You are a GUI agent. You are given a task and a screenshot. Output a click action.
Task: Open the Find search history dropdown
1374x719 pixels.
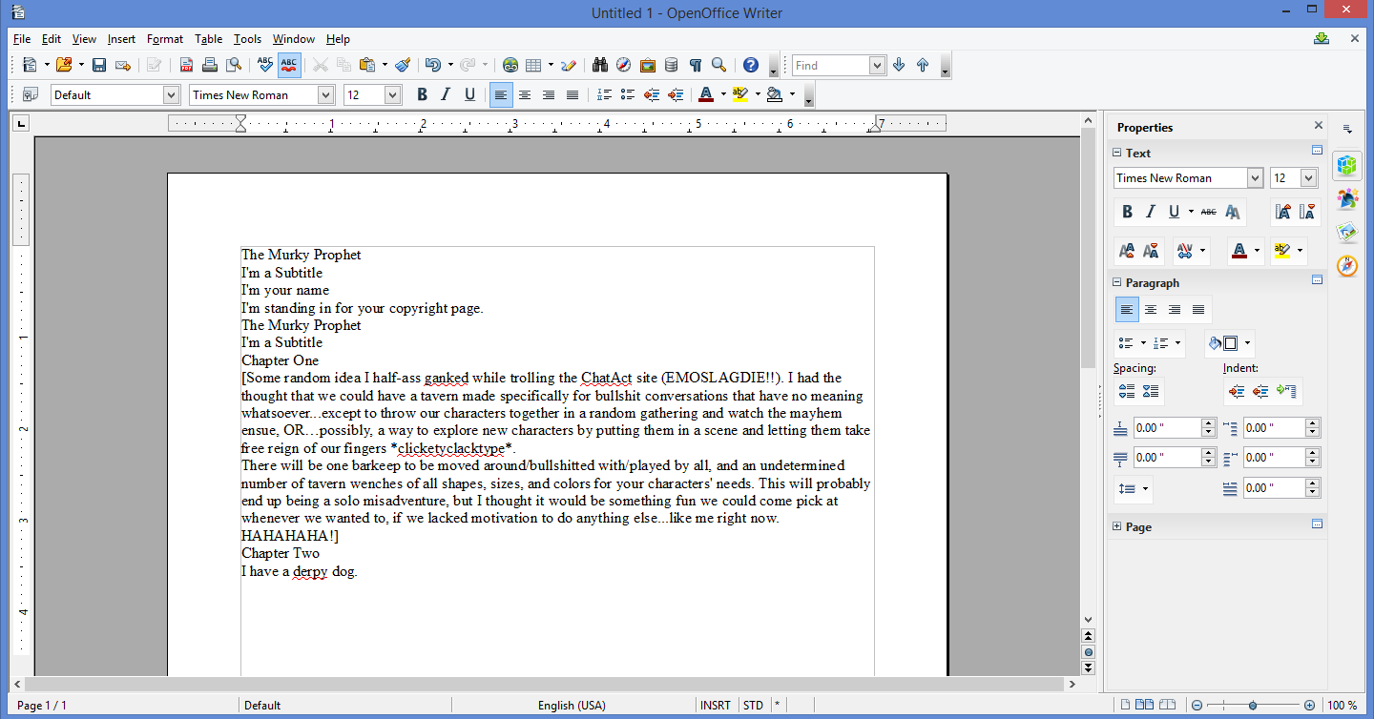tap(878, 65)
